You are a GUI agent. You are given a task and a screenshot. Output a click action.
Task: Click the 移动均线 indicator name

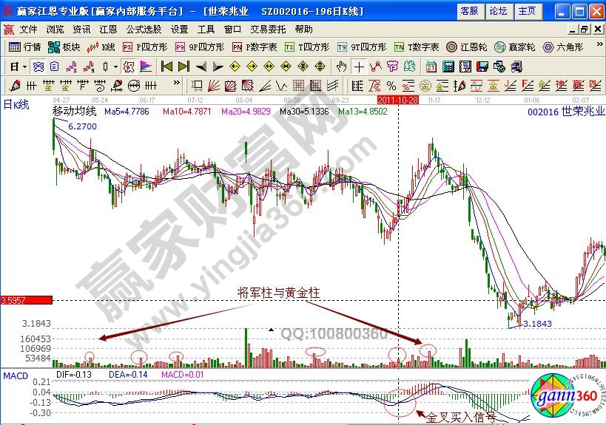click(74, 112)
